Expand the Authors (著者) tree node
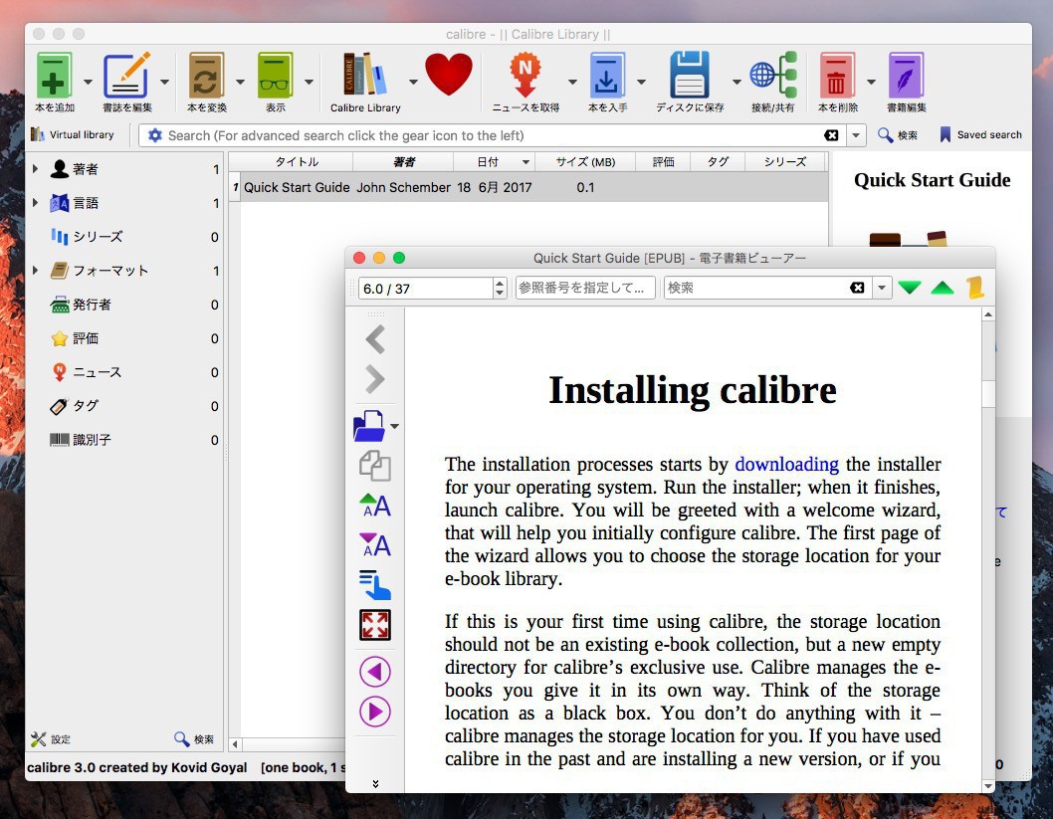 [x=36, y=169]
